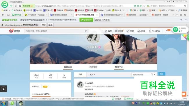The image size is (189, 106).
Task: Click the orange feedback chat icon
Action: tap(184, 94)
